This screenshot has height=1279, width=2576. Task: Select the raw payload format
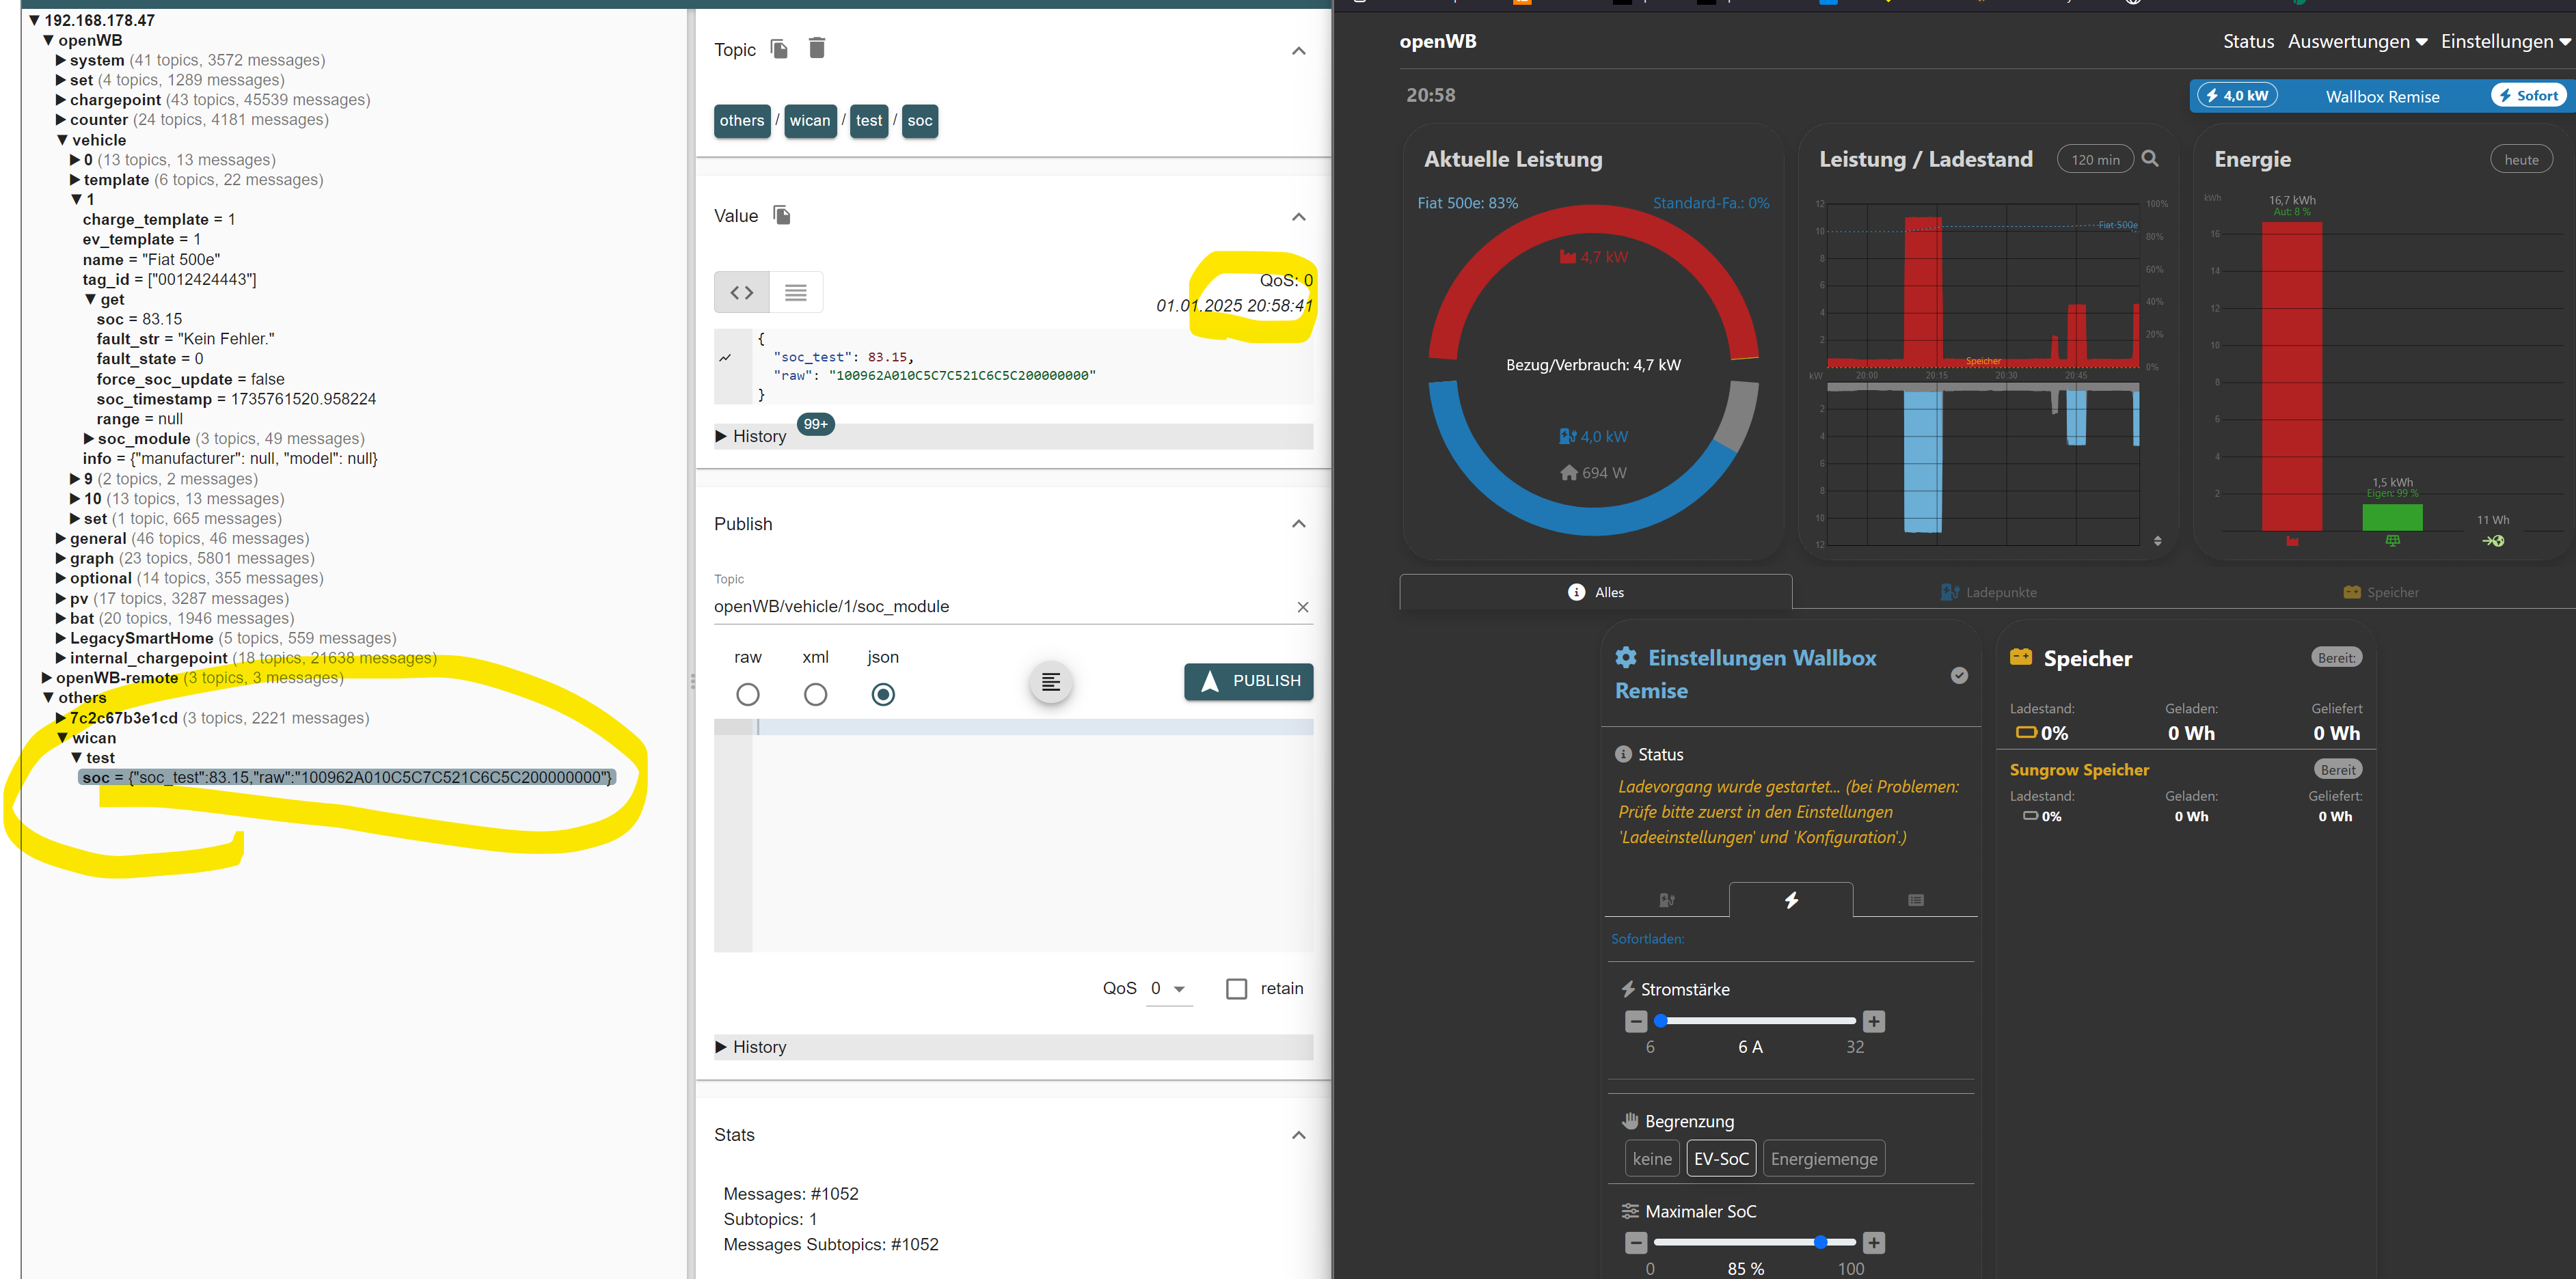click(747, 694)
